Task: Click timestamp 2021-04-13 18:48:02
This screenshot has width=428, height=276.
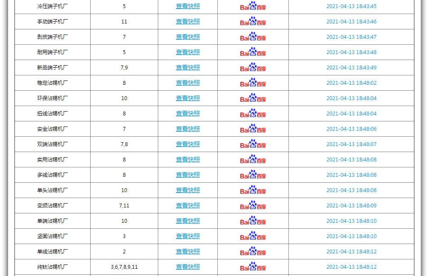Action: coord(351,83)
